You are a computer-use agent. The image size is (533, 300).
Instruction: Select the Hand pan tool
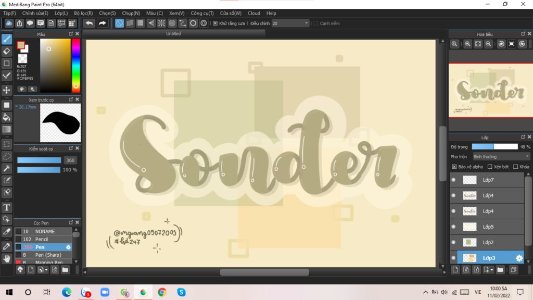coord(7,259)
